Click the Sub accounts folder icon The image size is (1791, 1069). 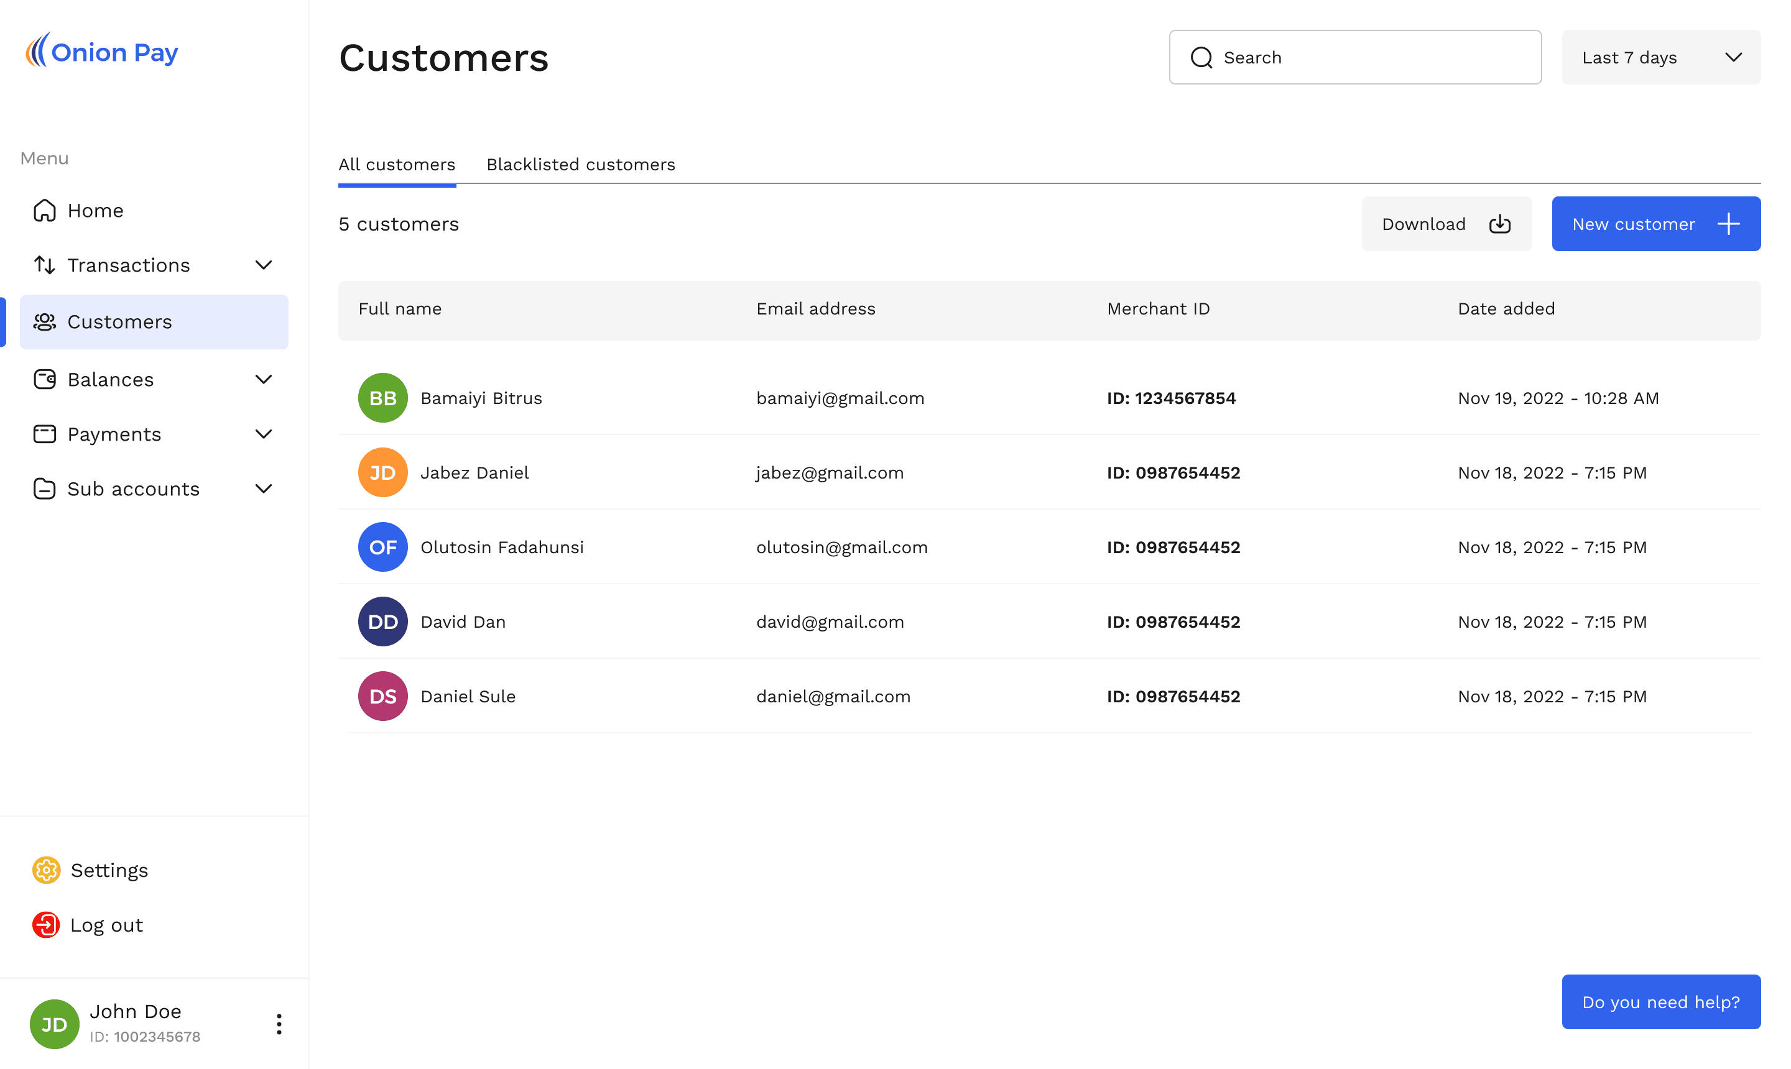pos(45,489)
